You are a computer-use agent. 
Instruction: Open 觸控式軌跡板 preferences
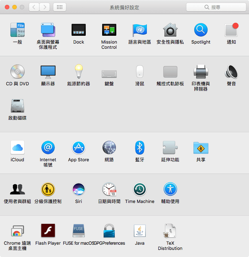coord(170,72)
